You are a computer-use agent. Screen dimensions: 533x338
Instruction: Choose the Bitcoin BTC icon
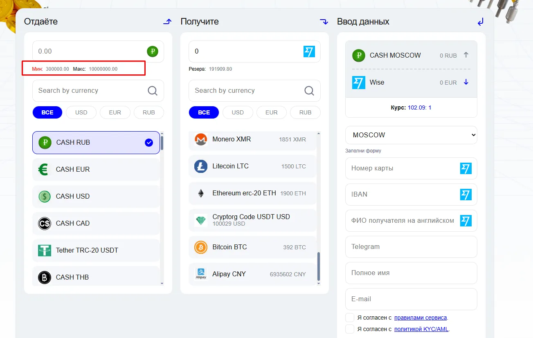coord(201,247)
